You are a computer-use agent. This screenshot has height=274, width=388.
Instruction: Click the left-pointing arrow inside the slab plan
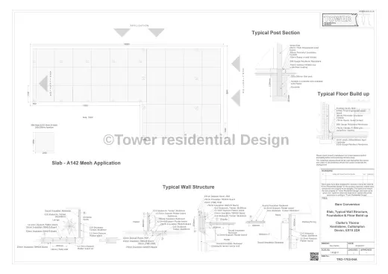coord(43,84)
